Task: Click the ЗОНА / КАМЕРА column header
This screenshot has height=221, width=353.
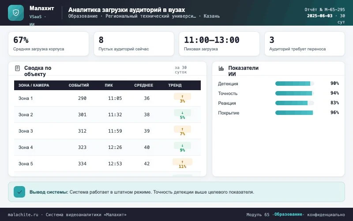Action: pos(34,85)
